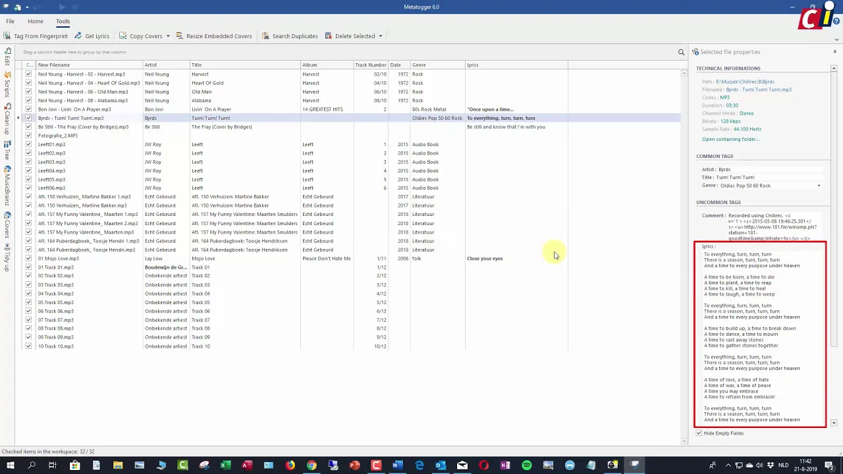Sort by the Genre column header

(437, 65)
